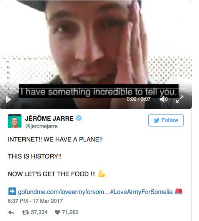199x221 pixels.
Task: Expand the video to fullscreen
Action: click(x=180, y=99)
